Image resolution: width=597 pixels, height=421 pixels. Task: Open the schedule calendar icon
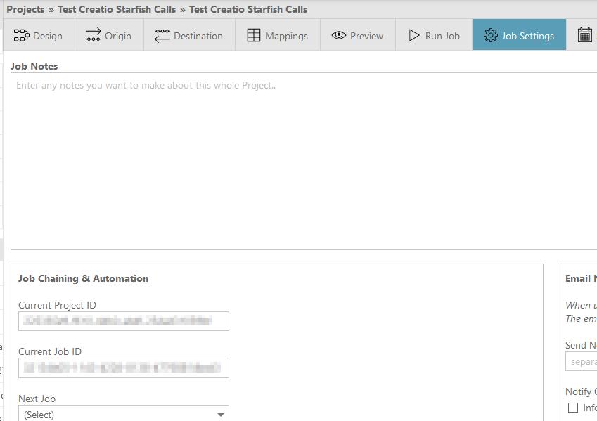[x=586, y=34]
